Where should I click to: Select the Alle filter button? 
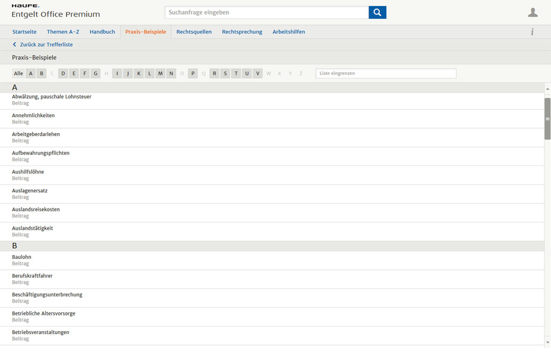click(x=18, y=73)
